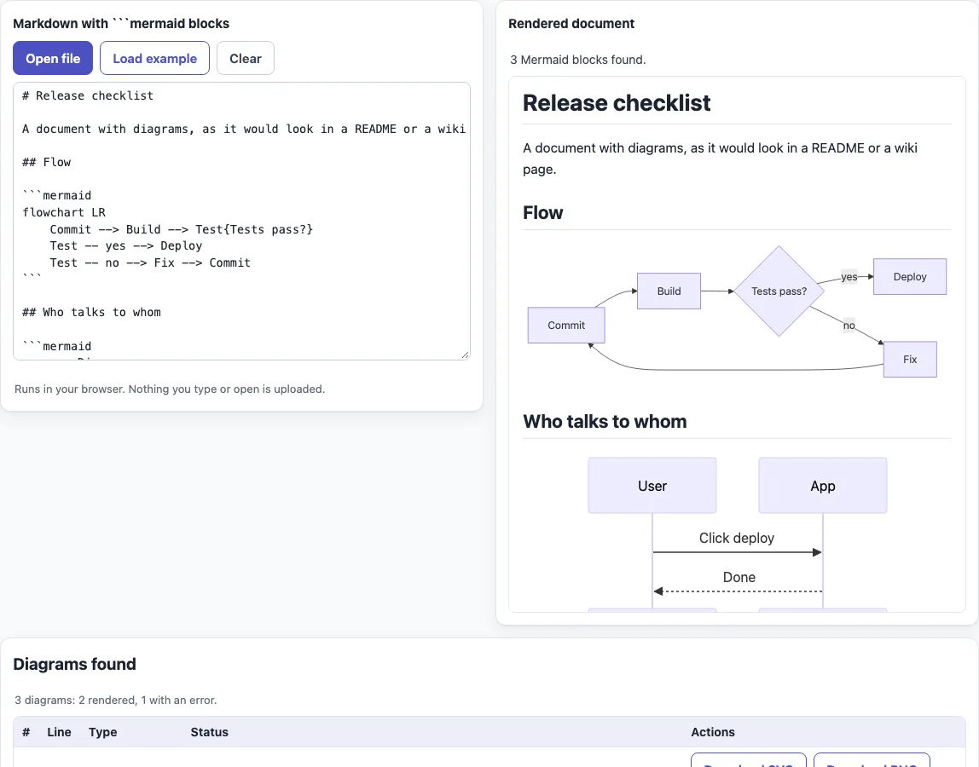Click the 'Release checklist' rendered heading
The height and width of the screenshot is (767, 979).
pyautogui.click(x=617, y=103)
